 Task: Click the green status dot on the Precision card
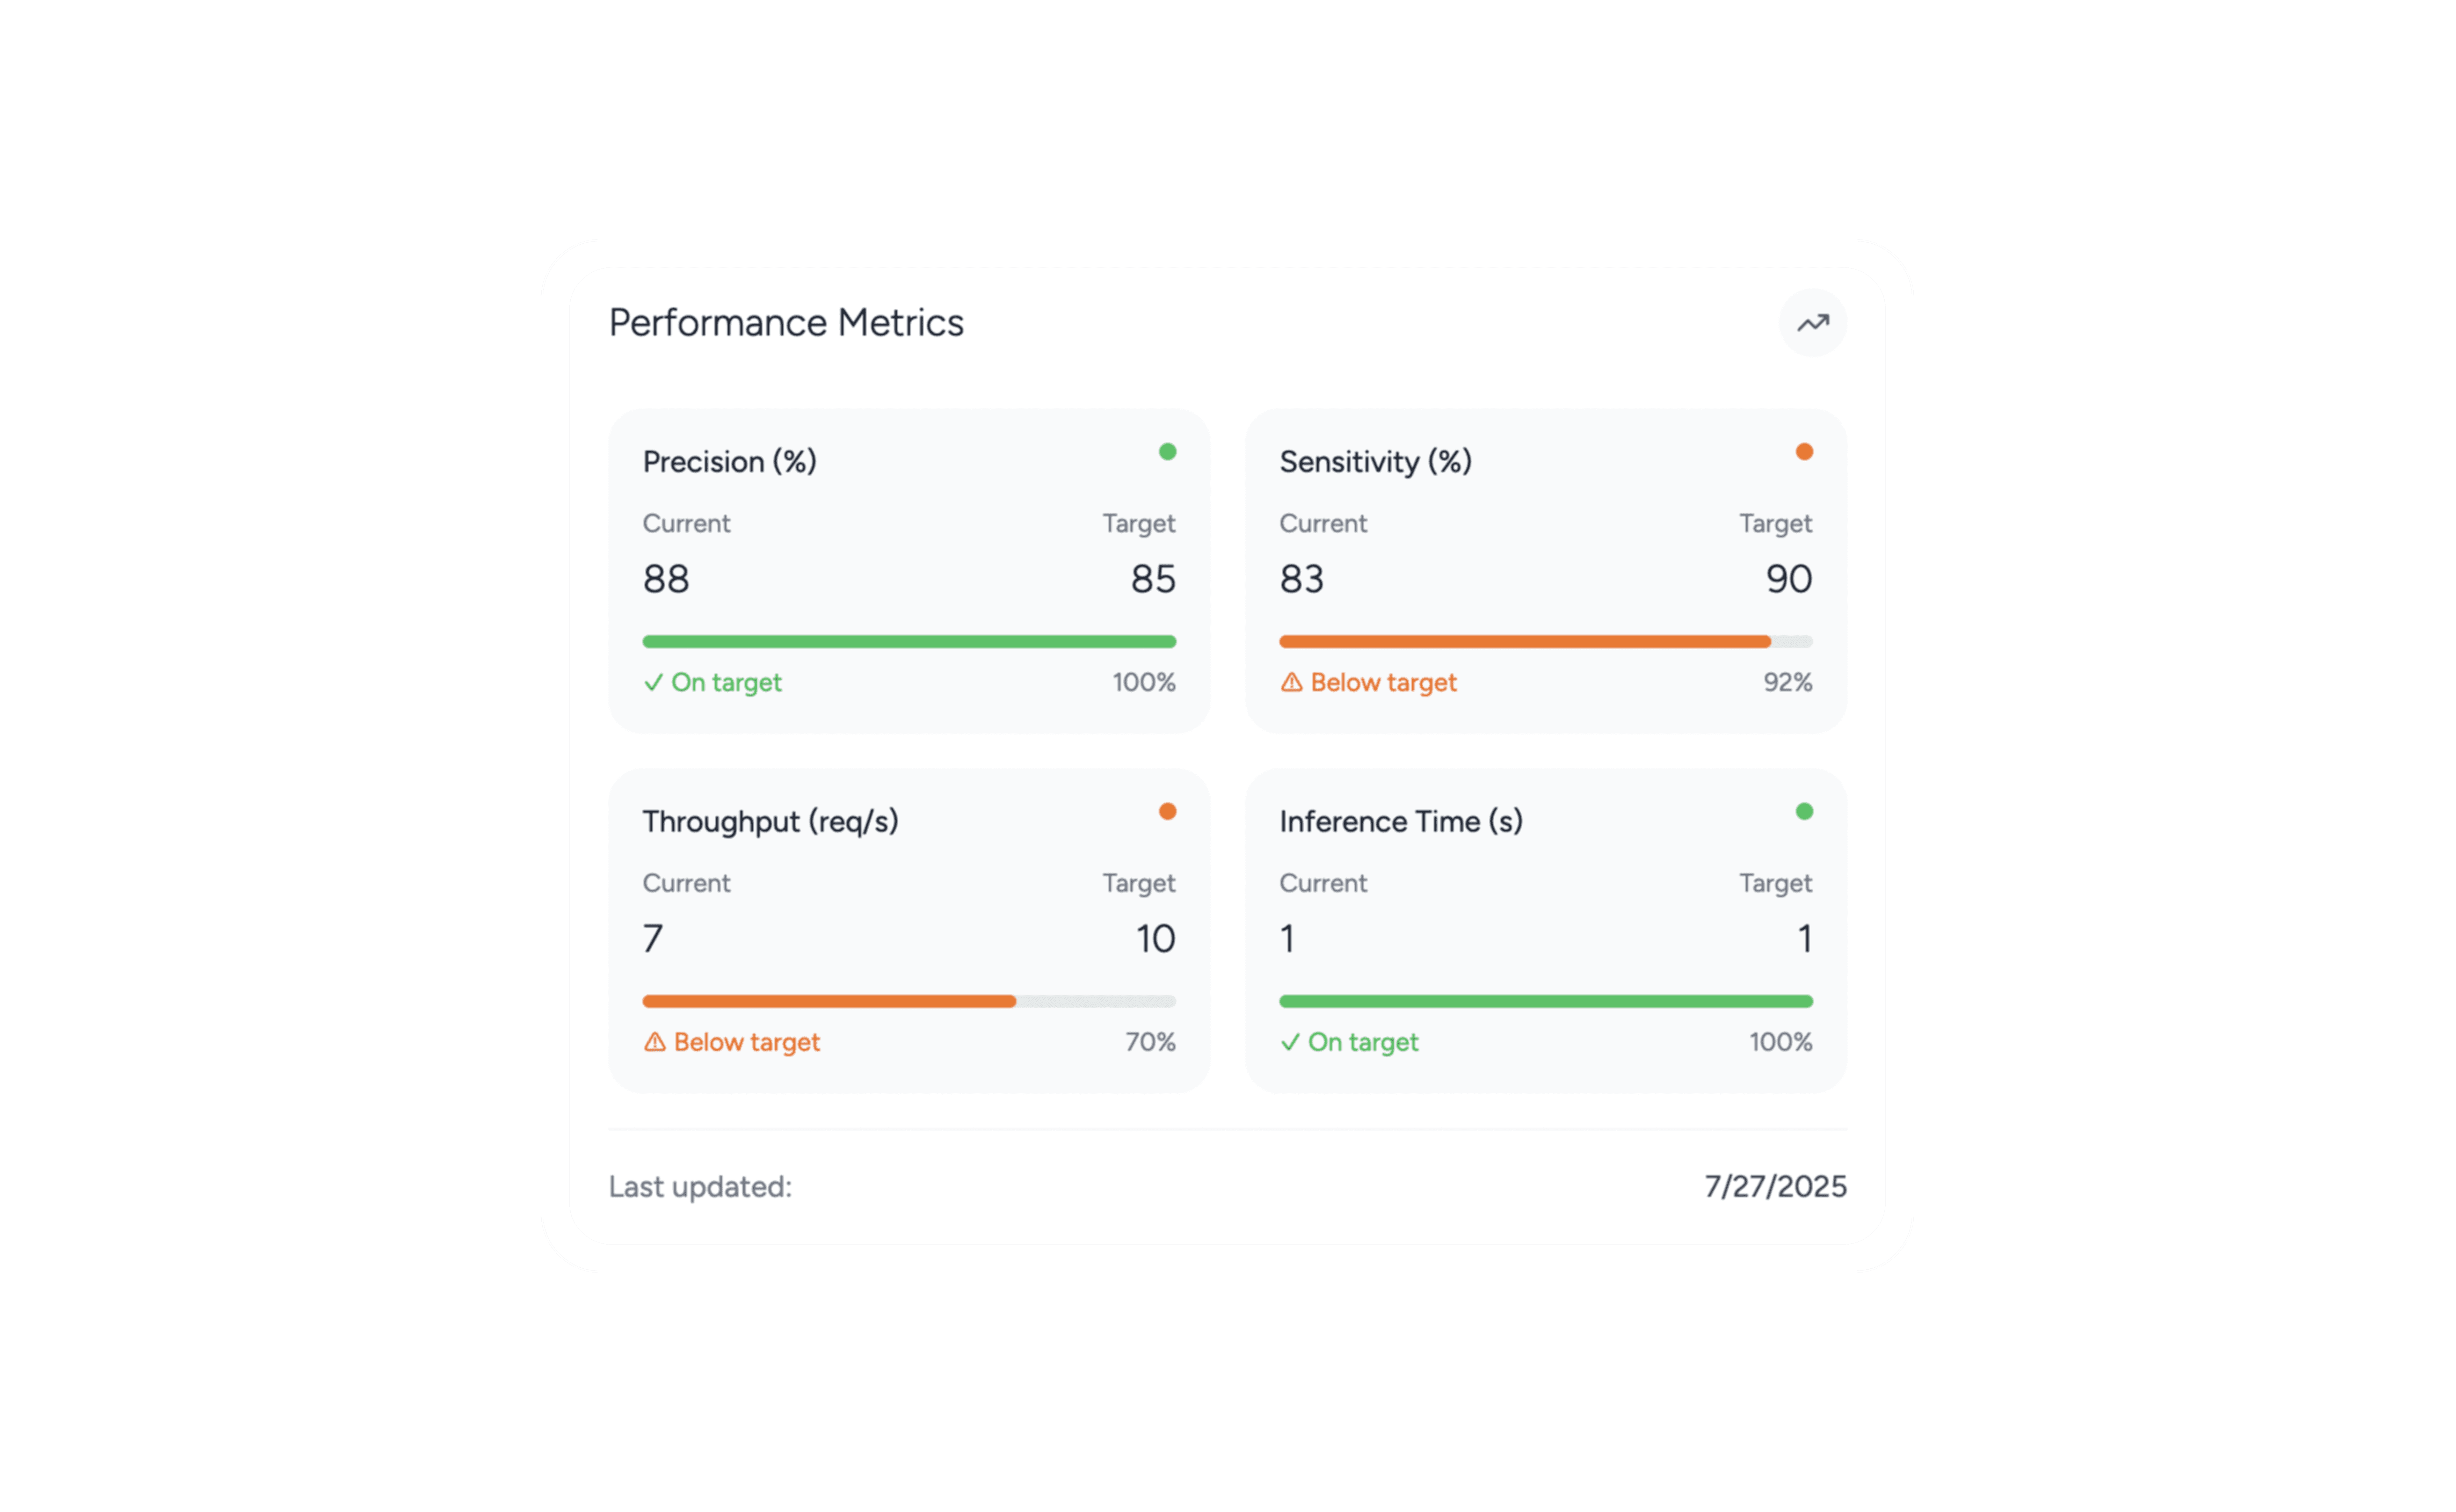pyautogui.click(x=1168, y=452)
